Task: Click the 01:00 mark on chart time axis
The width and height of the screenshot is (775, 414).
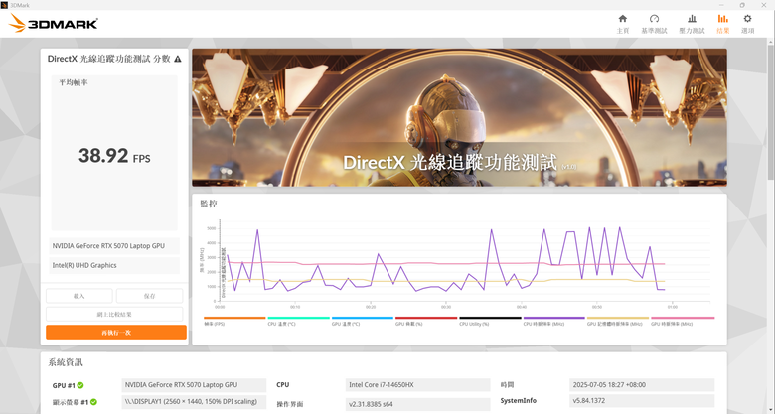Action: tap(673, 307)
